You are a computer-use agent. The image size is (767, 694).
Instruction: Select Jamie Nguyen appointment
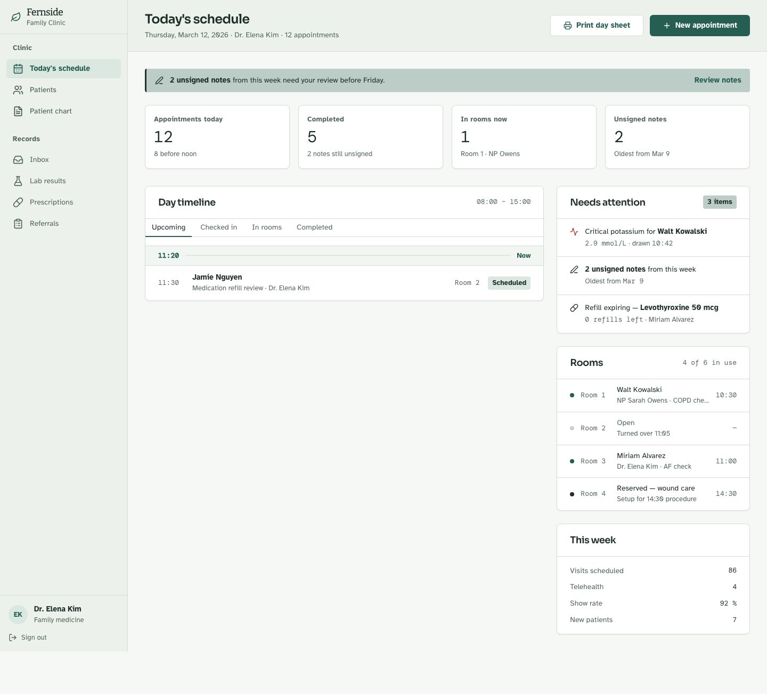pyautogui.click(x=344, y=283)
